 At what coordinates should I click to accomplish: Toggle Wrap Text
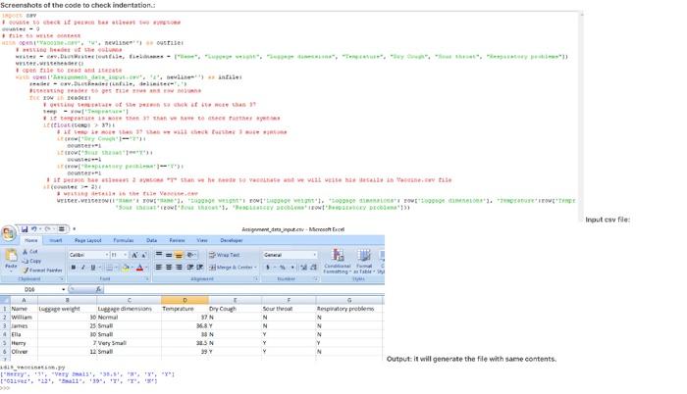click(225, 255)
